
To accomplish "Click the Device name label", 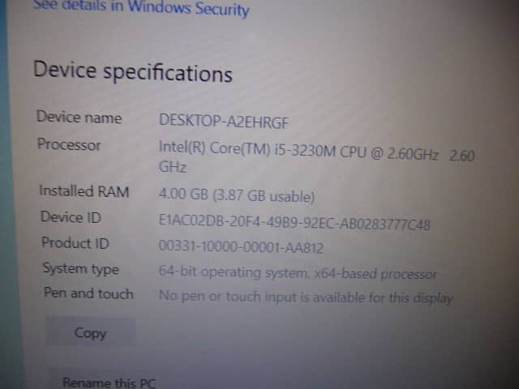I will [x=79, y=117].
